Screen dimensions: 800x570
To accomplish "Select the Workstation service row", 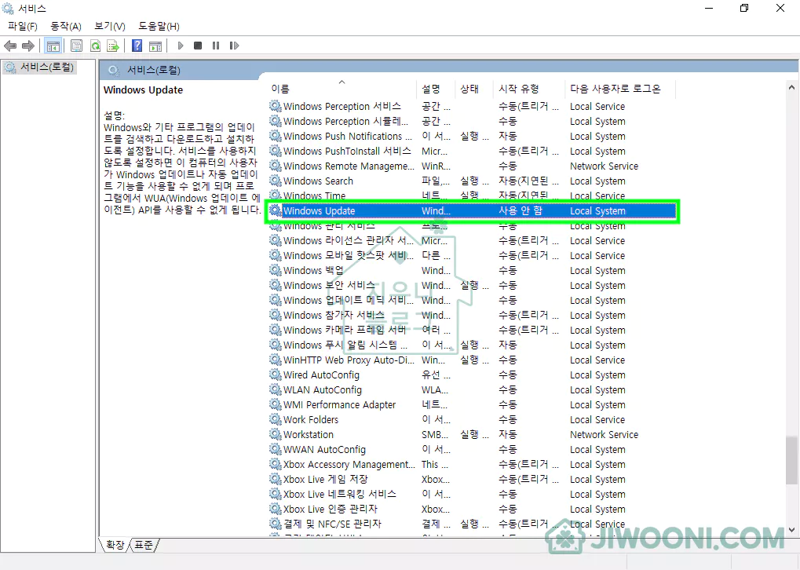I will coord(472,434).
